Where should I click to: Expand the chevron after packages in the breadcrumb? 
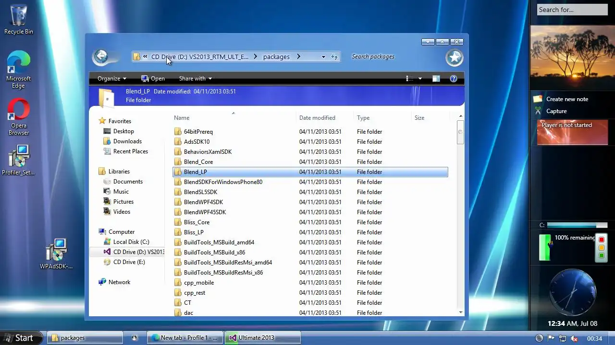[x=298, y=57]
